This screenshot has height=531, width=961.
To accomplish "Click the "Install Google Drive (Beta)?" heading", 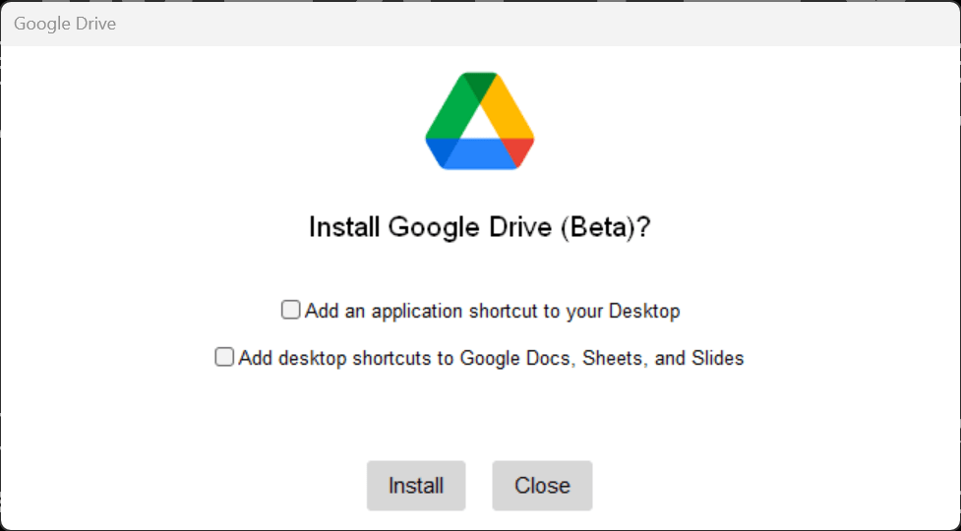I will point(480,227).
